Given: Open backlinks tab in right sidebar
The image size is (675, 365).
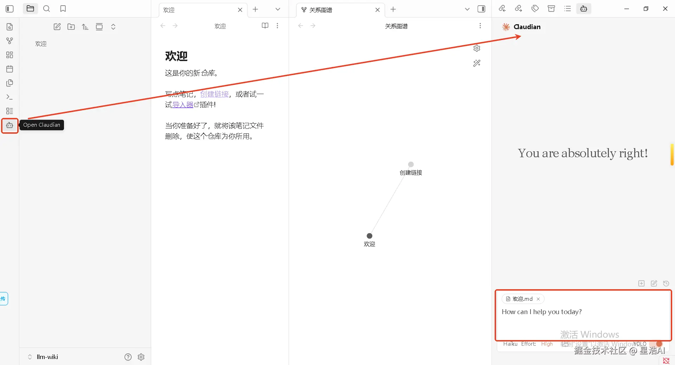Looking at the screenshot, I should click(502, 9).
